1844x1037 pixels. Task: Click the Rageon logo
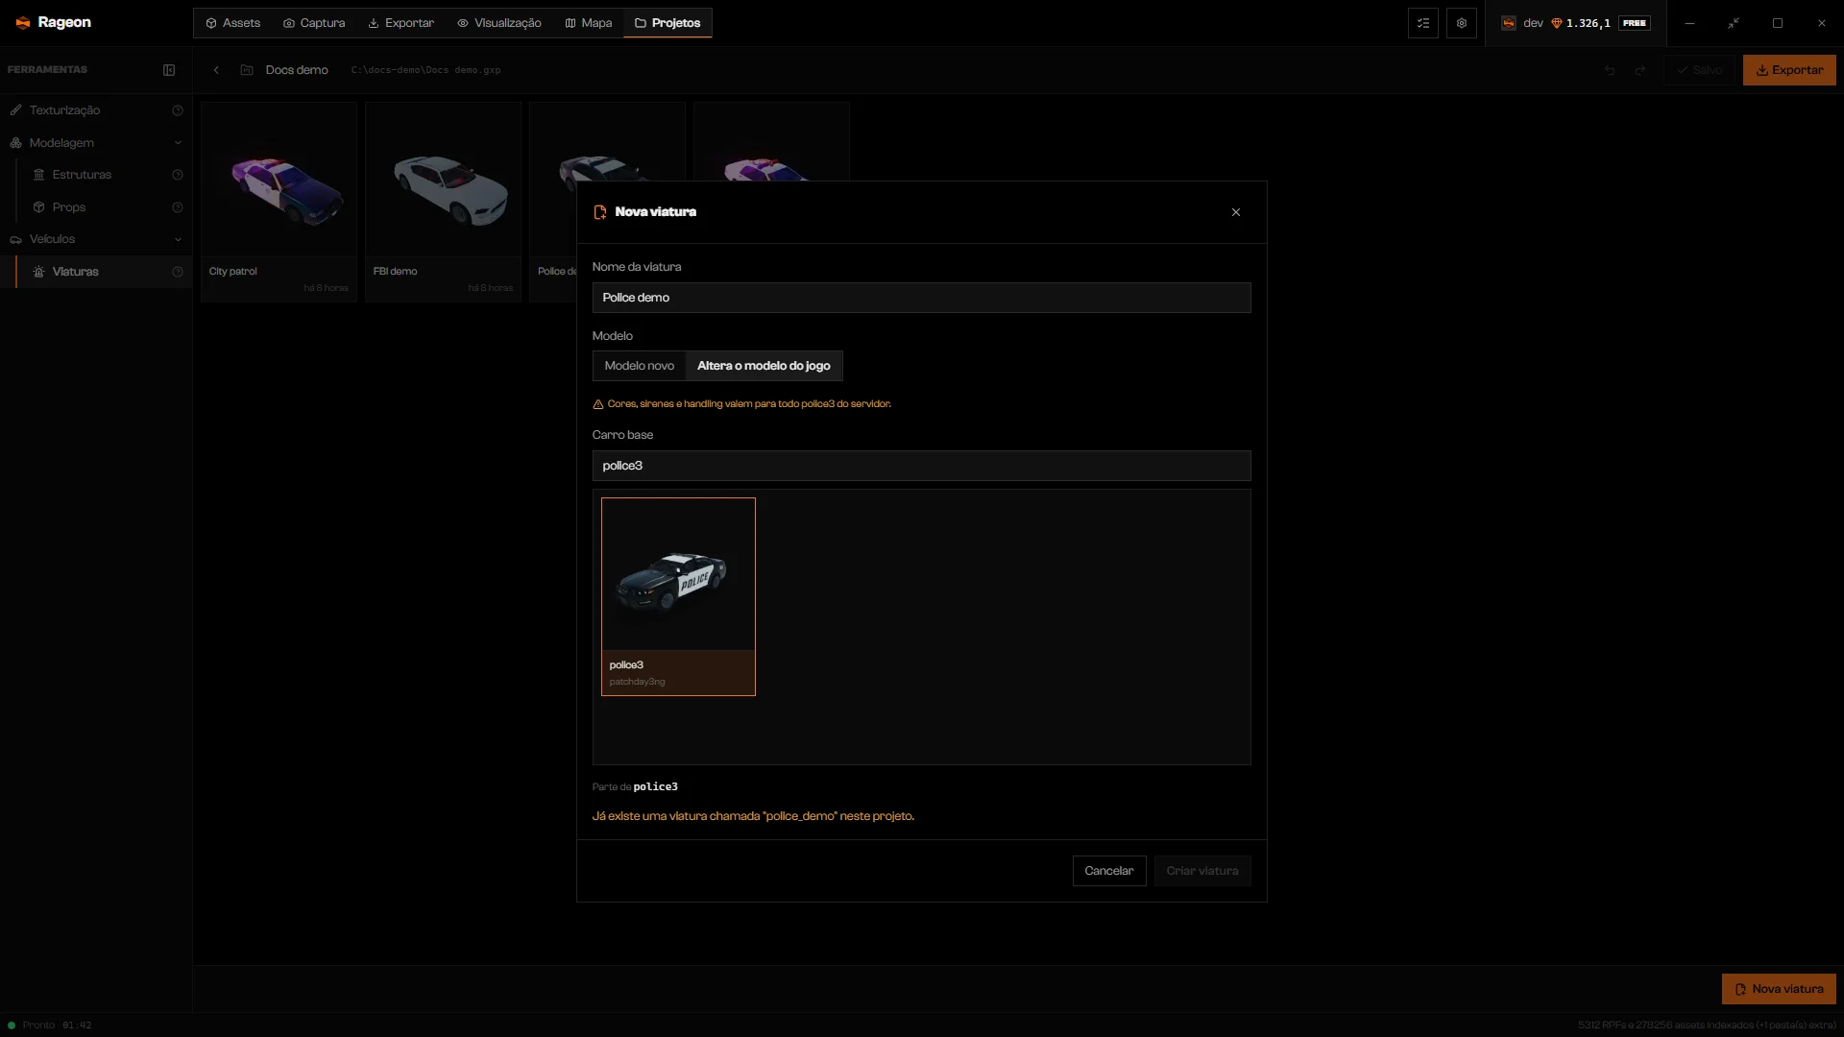pyautogui.click(x=53, y=23)
